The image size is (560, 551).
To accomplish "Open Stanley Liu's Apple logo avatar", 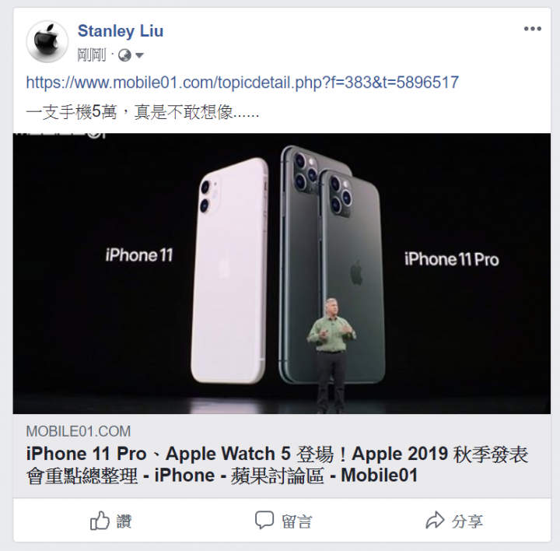I will tap(47, 41).
